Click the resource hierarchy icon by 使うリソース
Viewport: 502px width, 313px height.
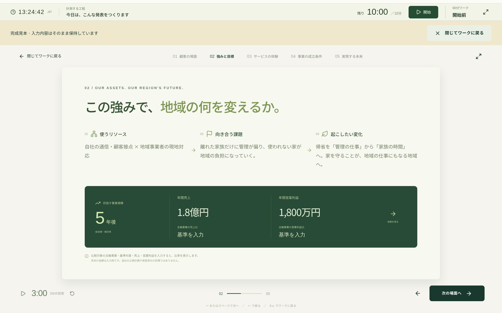point(94,134)
